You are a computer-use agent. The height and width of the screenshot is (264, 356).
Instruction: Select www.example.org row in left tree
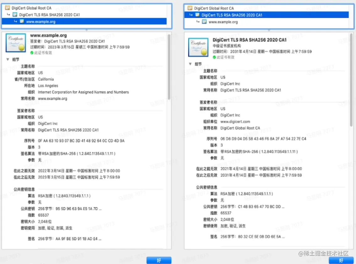[x=84, y=22]
